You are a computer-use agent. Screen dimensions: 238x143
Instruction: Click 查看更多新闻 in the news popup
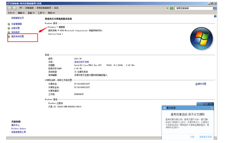206,137
